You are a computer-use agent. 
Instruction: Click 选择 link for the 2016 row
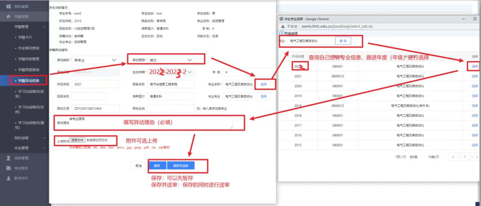click(475, 135)
